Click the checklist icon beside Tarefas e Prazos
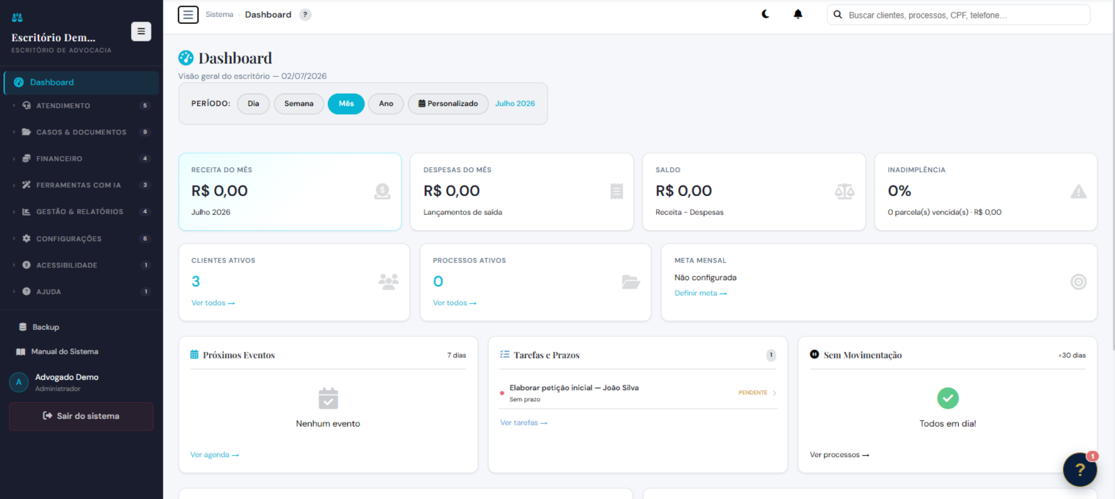Screen dimensions: 1115x499 pyautogui.click(x=505, y=354)
